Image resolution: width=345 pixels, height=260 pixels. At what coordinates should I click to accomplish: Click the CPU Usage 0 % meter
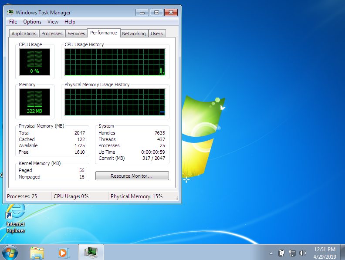34,62
